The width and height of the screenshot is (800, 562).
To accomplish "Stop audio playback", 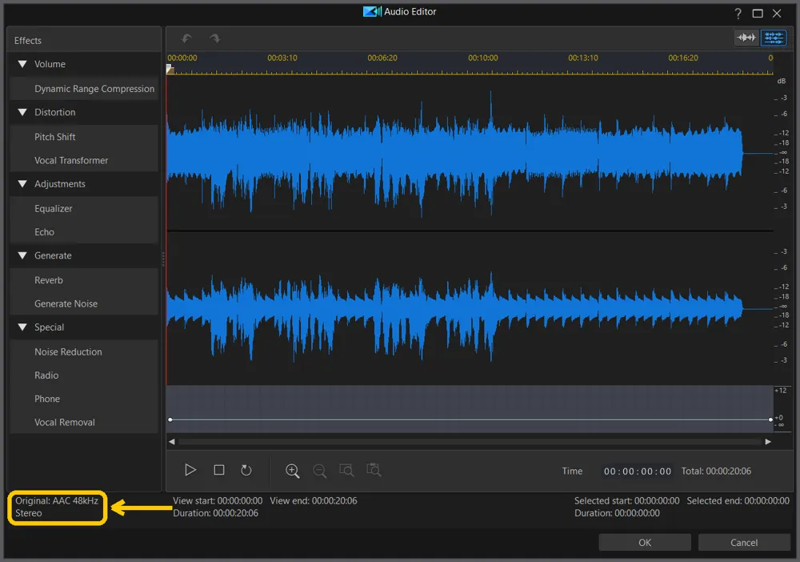I will tap(219, 470).
